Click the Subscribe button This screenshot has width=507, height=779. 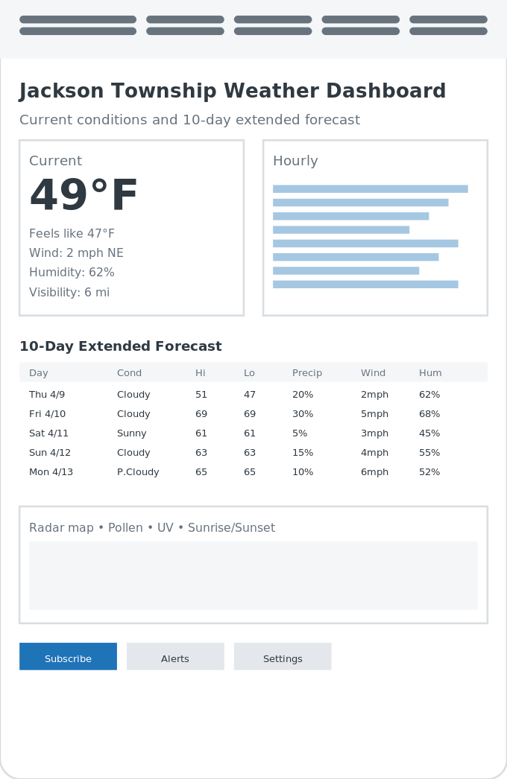[x=68, y=656]
